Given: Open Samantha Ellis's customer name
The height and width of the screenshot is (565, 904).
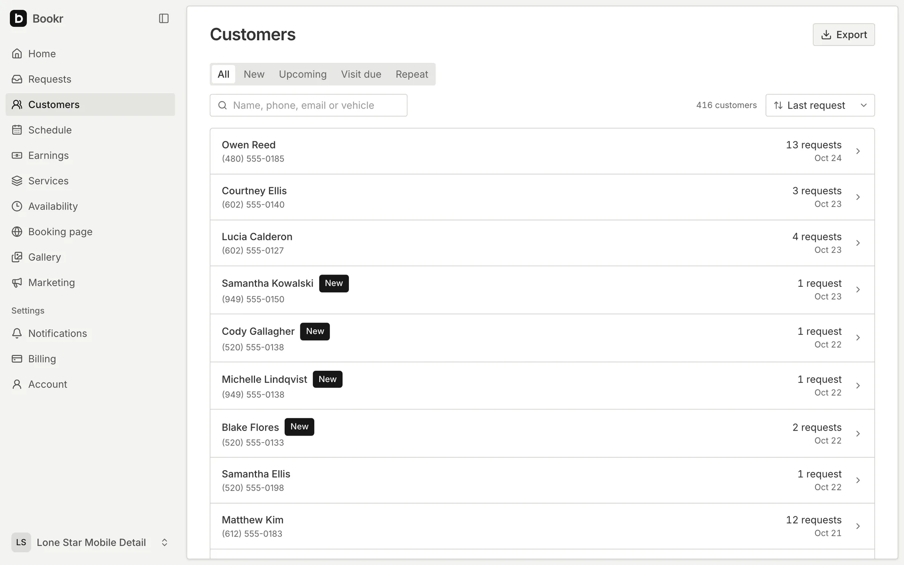Looking at the screenshot, I should click(256, 474).
